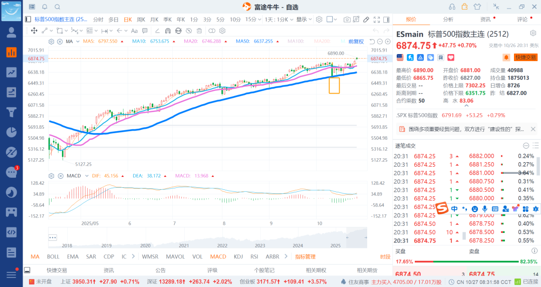Open the code brackets sidebar icon
Viewport: 541px width, 287px height.
click(12, 232)
